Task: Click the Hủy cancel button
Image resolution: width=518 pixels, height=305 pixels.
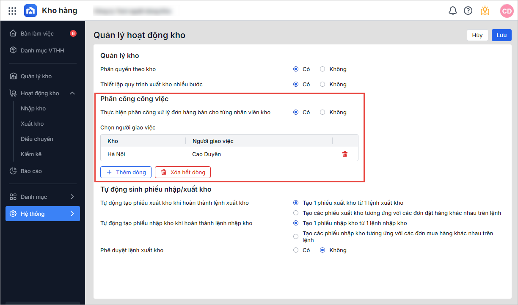Action: click(x=477, y=35)
